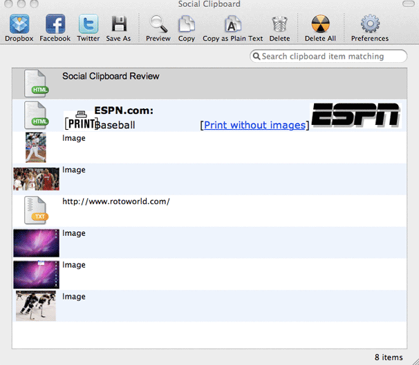Click in the Search clipboard item field

click(x=328, y=57)
